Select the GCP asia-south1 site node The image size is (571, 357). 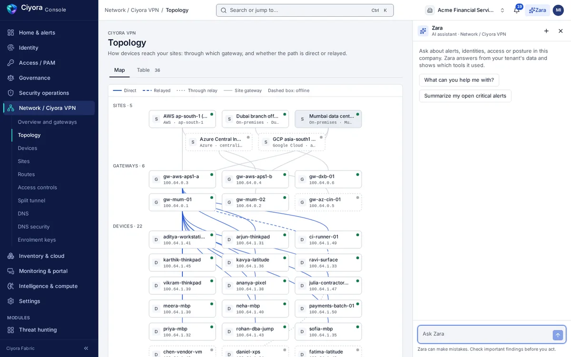(x=292, y=142)
